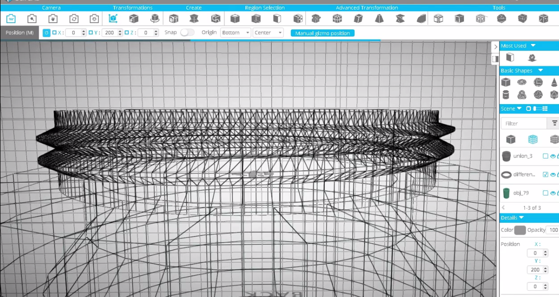Uncheck the differen.. object checkbox
This screenshot has height=297, width=559.
point(545,174)
